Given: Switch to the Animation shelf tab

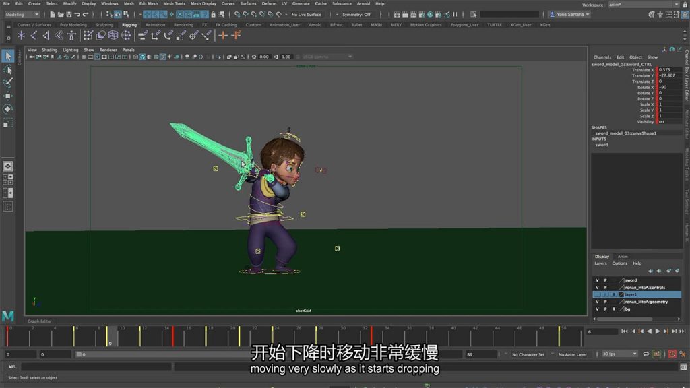Looking at the screenshot, I should (x=155, y=25).
